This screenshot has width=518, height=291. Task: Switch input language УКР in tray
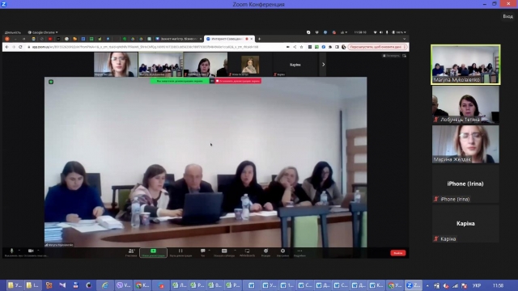tap(477, 285)
